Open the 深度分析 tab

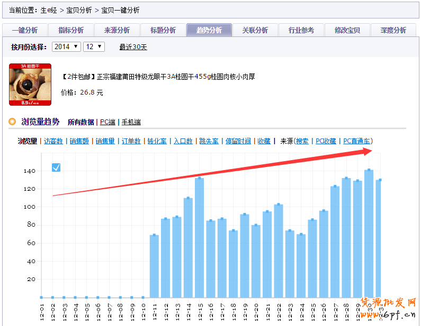pos(393,30)
